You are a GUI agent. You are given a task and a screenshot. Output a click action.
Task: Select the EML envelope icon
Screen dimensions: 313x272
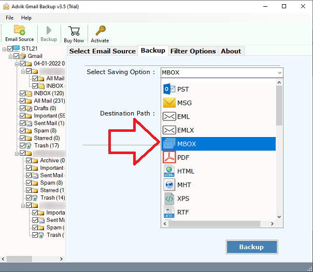[x=169, y=116]
